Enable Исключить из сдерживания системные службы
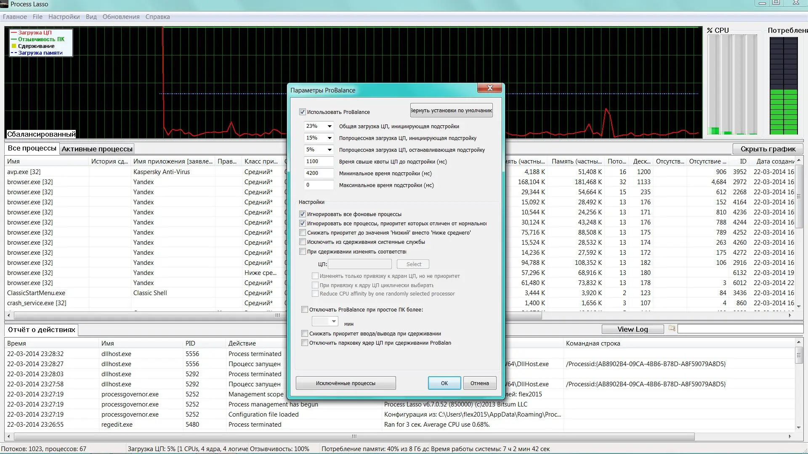 tap(302, 242)
